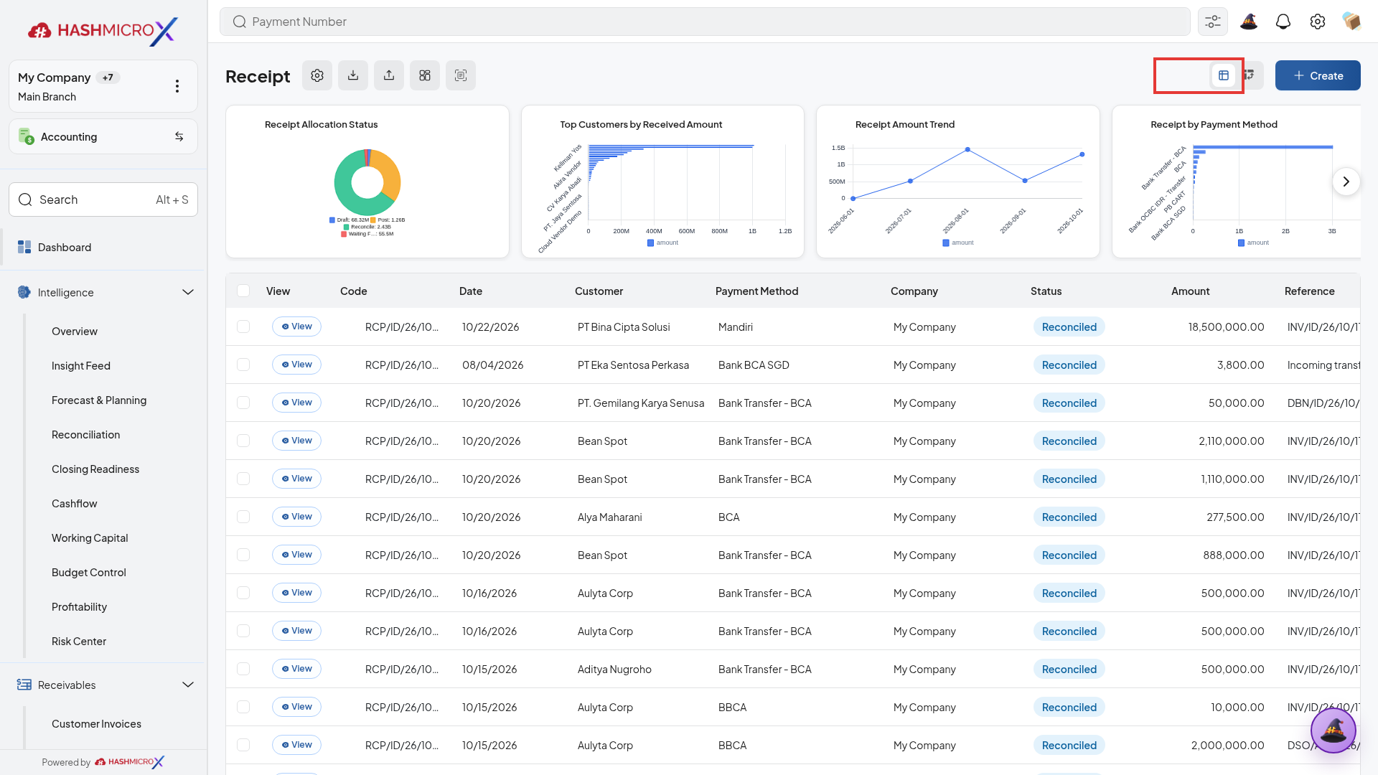
Task: Show next chart with the right arrow
Action: pyautogui.click(x=1346, y=182)
